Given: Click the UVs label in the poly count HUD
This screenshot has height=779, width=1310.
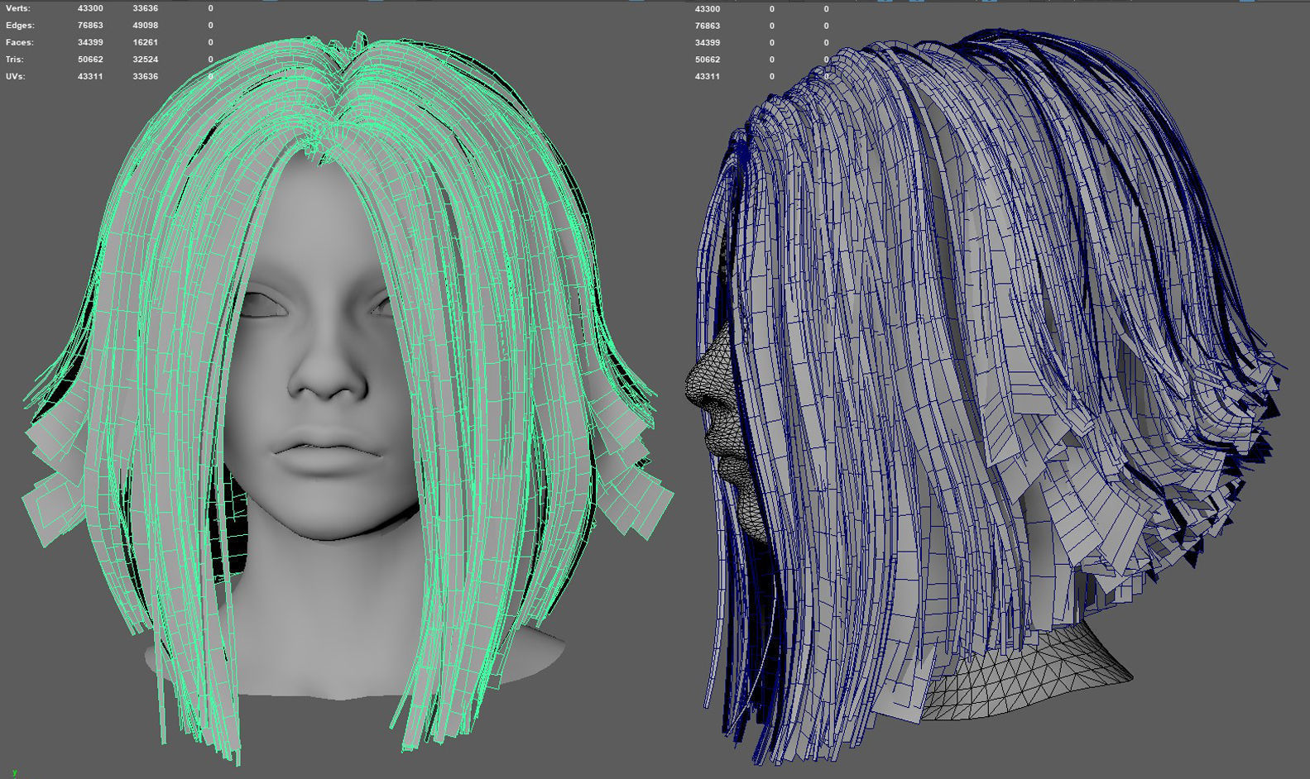Looking at the screenshot, I should (x=16, y=76).
